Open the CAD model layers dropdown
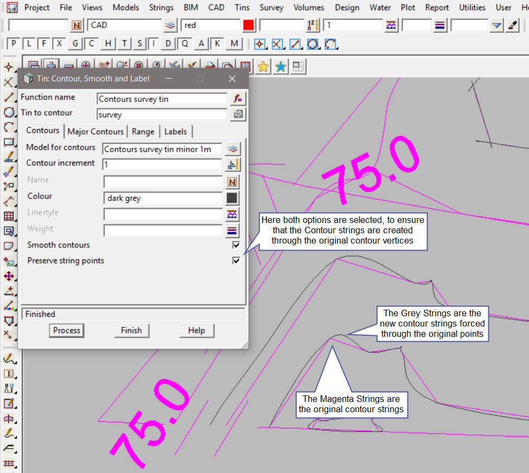Viewport: 529px width, 473px height. pyautogui.click(x=171, y=25)
